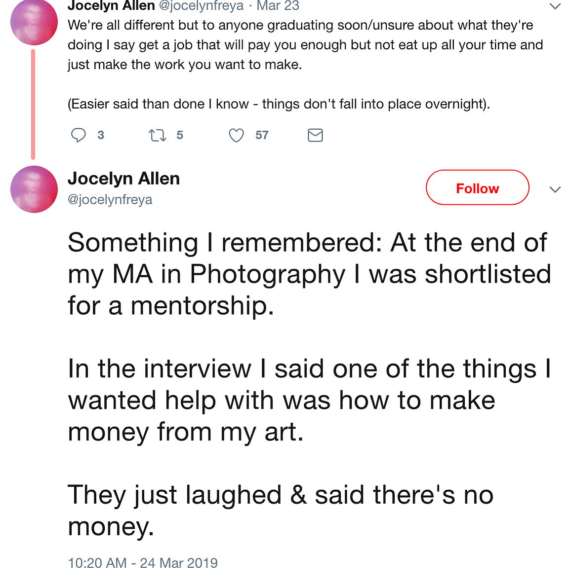Share via the envelope message icon

[x=315, y=135]
